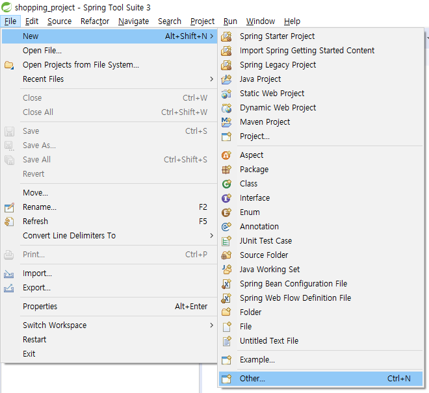Open the Refactor menu
Viewport: 429px width, 393px height.
click(x=95, y=21)
